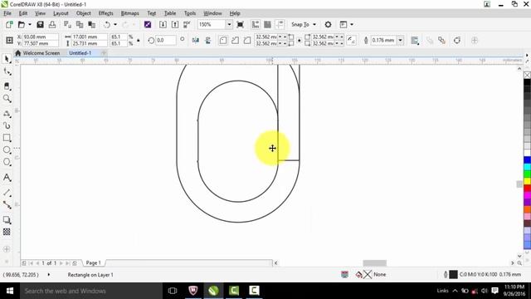Click the New document icon
Screen dimensions: 531x299
9,24
